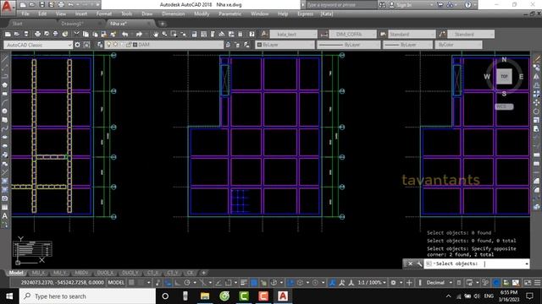Click the Copy icon in standard toolbar

86,34
